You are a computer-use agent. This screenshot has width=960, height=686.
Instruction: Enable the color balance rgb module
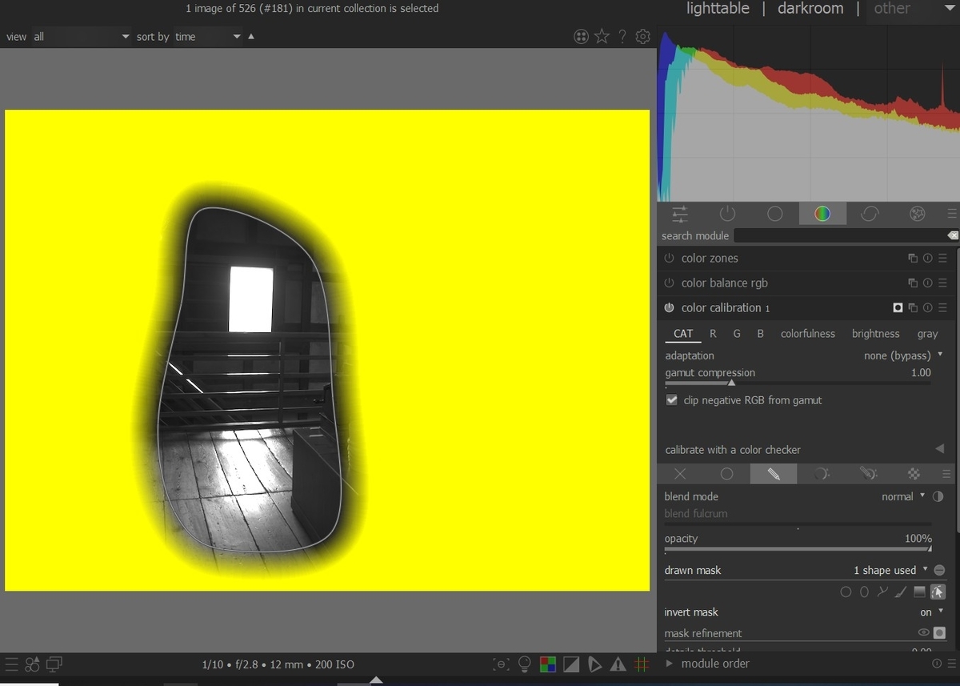coord(670,283)
